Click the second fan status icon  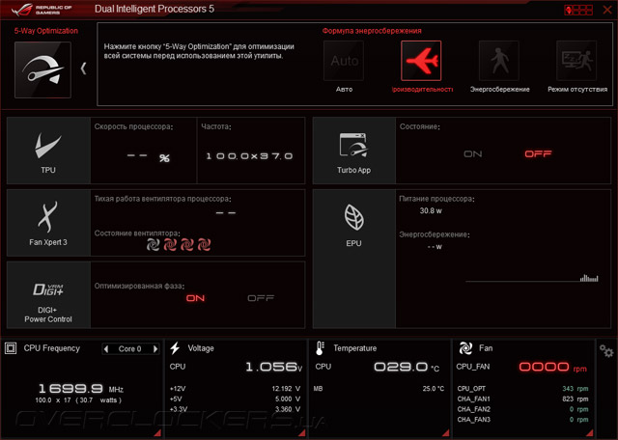pos(170,245)
